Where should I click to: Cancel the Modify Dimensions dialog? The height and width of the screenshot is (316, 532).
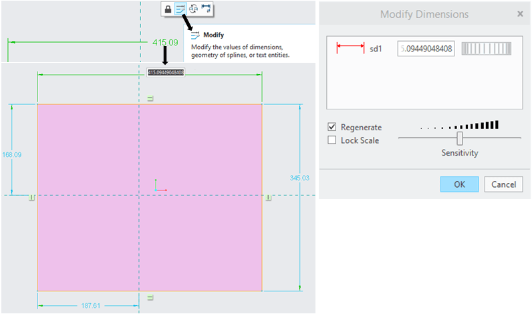[503, 184]
